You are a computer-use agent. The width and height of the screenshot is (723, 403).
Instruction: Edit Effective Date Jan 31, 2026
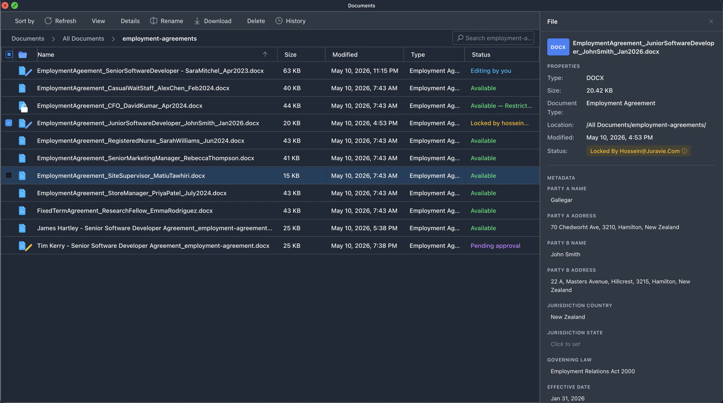click(568, 398)
